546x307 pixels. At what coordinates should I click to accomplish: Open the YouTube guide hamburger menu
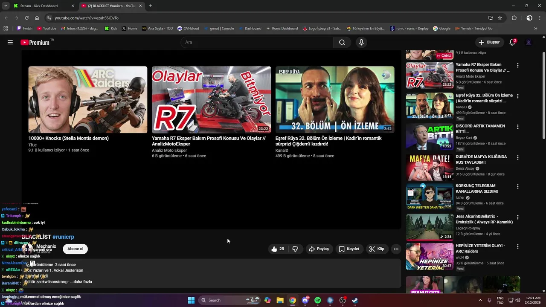[x=10, y=42]
